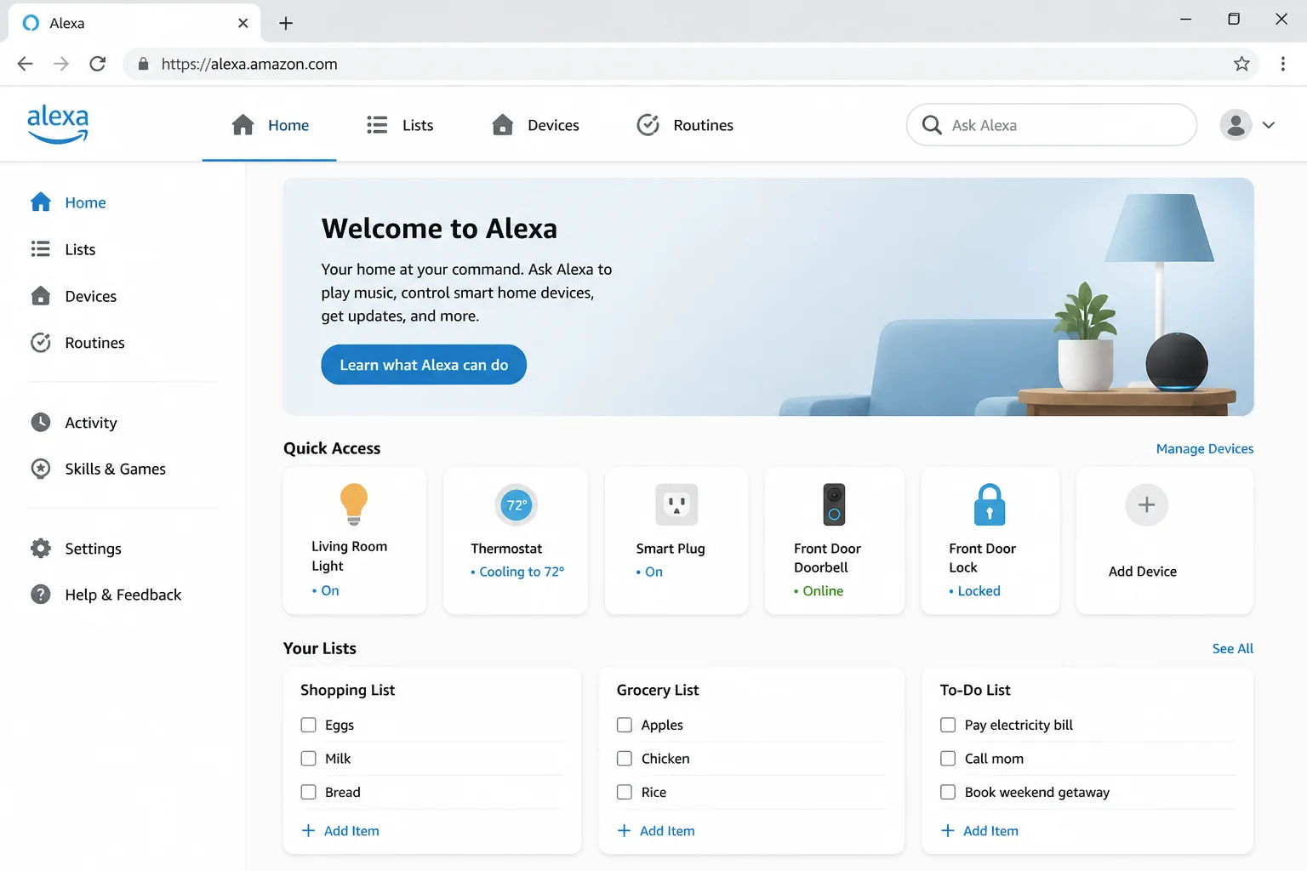Open a new browser tab
Image resolution: width=1307 pixels, height=871 pixels.
click(286, 23)
